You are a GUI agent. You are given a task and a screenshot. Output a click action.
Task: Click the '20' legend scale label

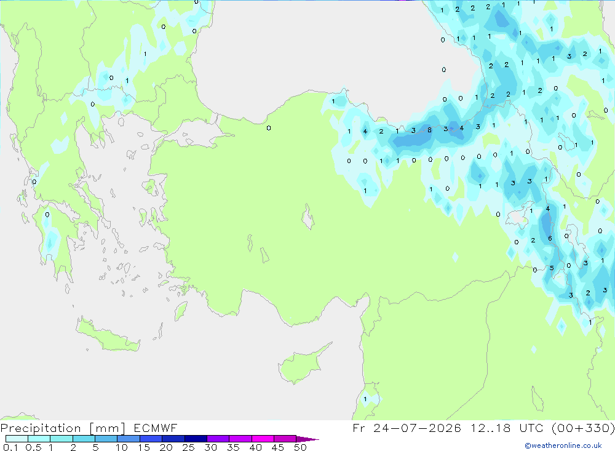[x=166, y=447]
